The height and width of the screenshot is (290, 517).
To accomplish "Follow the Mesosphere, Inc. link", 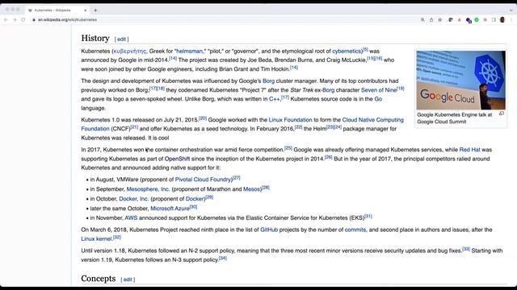I will coord(148,189).
